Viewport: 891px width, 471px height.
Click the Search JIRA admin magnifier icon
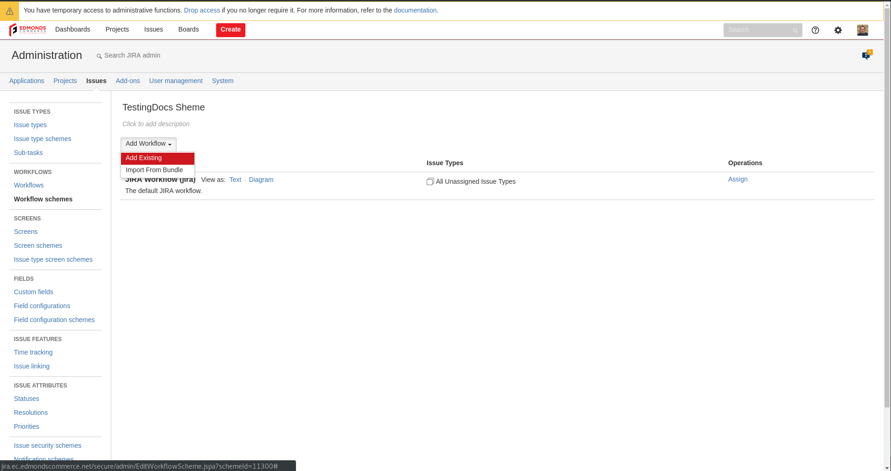[x=99, y=56]
